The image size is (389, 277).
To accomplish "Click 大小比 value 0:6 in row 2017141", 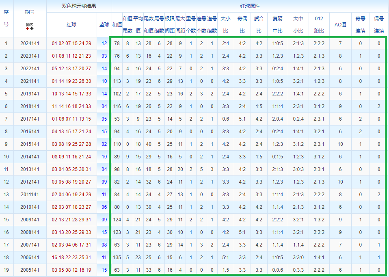I will click(225, 119).
